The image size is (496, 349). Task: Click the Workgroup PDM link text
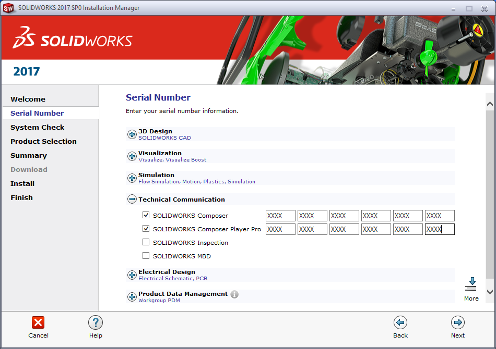[159, 301]
